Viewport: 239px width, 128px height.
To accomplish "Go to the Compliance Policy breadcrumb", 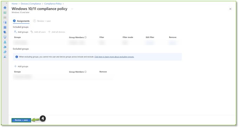I will pyautogui.click(x=53, y=4).
